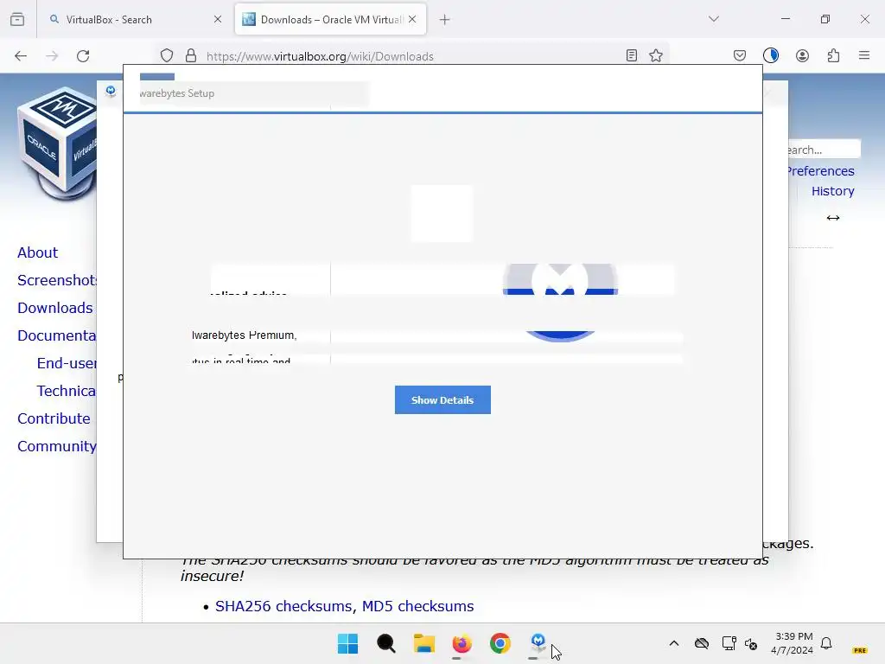
Task: Expand the hidden system tray icons chevron
Action: pyautogui.click(x=674, y=643)
